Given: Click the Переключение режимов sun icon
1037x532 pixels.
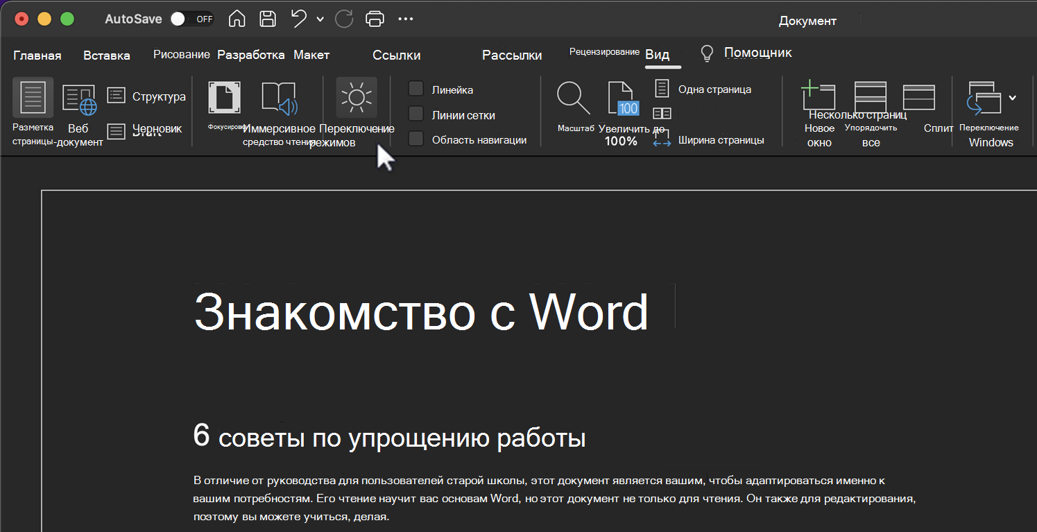Looking at the screenshot, I should [x=357, y=97].
